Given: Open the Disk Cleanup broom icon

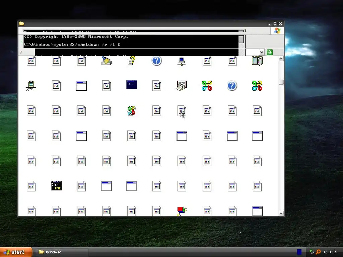Looking at the screenshot, I should (107, 61).
